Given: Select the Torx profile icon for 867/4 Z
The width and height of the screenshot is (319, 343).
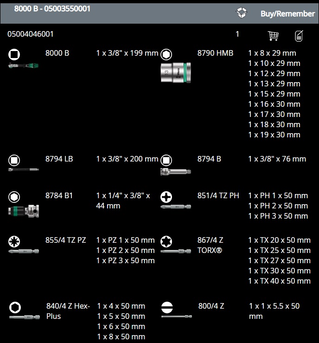Looking at the screenshot, I should (166, 241).
